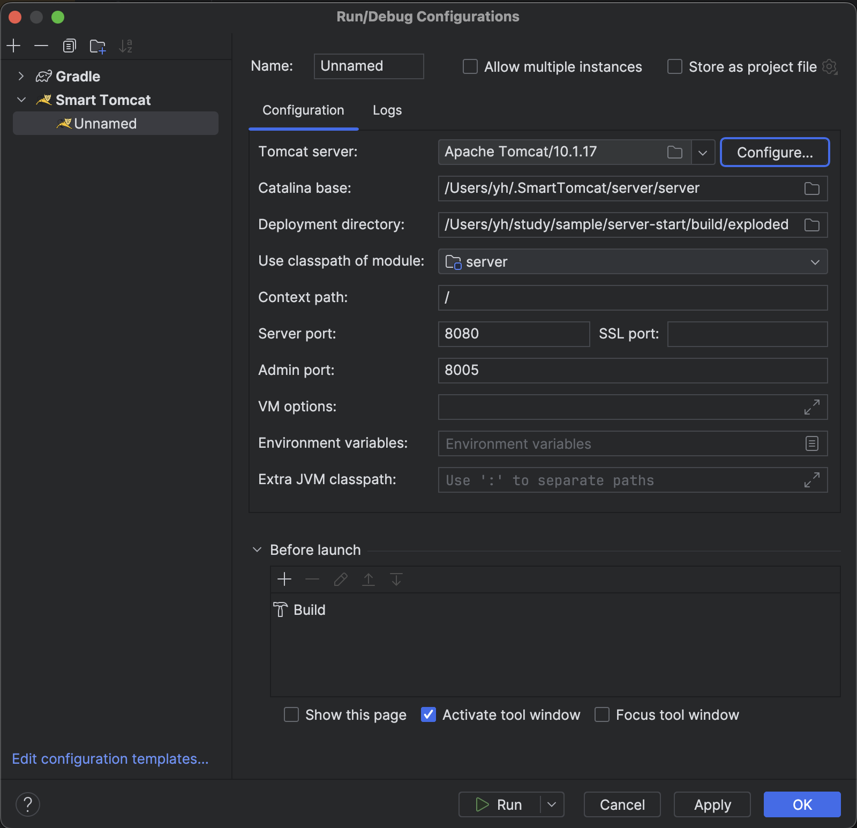Select the Build task in the list
Image resolution: width=857 pixels, height=828 pixels.
tap(555, 610)
